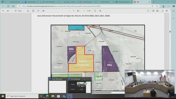Click the Zoom taskbar icon
Screen dimensions: 176x99
tap(70, 96)
